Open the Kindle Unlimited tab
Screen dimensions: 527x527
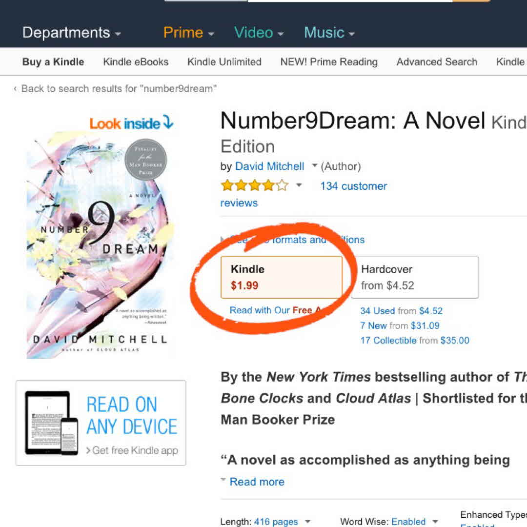pos(224,62)
